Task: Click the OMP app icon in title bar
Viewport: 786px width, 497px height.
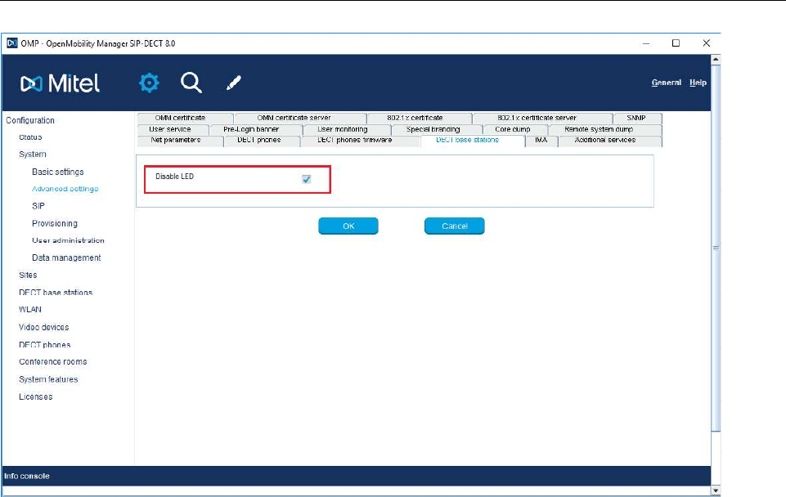Action: [x=12, y=43]
